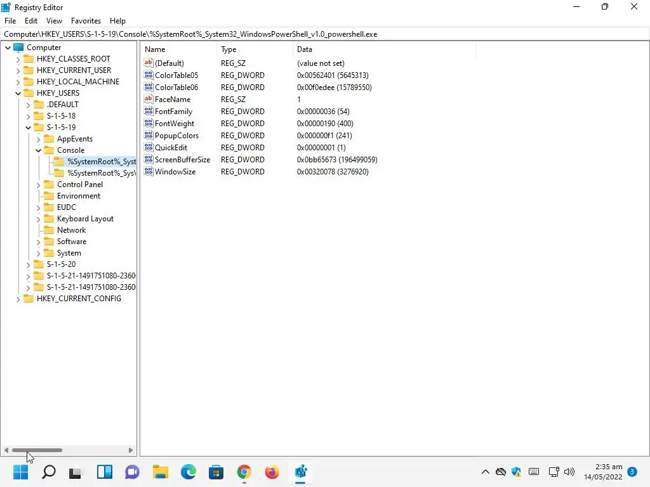
Task: Open the File menu
Action: pyautogui.click(x=10, y=21)
